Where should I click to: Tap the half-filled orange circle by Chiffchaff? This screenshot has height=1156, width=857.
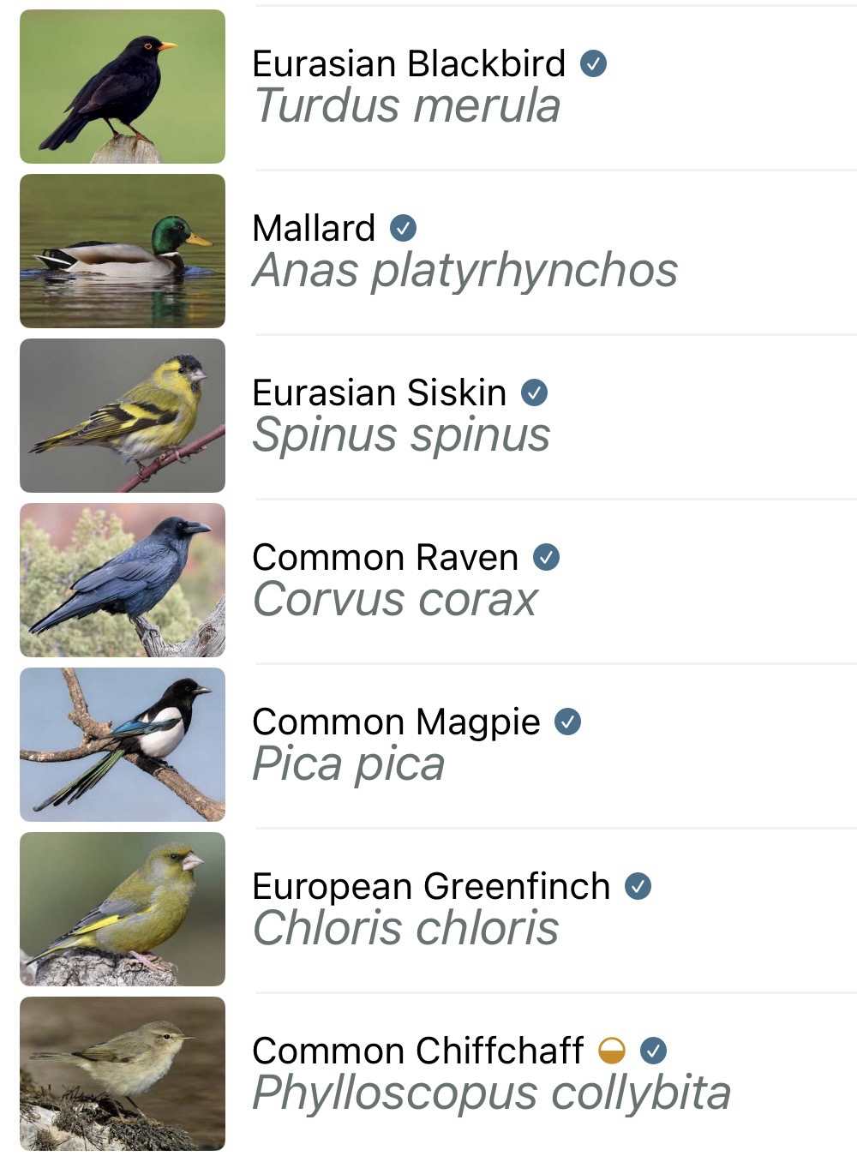pos(612,1051)
